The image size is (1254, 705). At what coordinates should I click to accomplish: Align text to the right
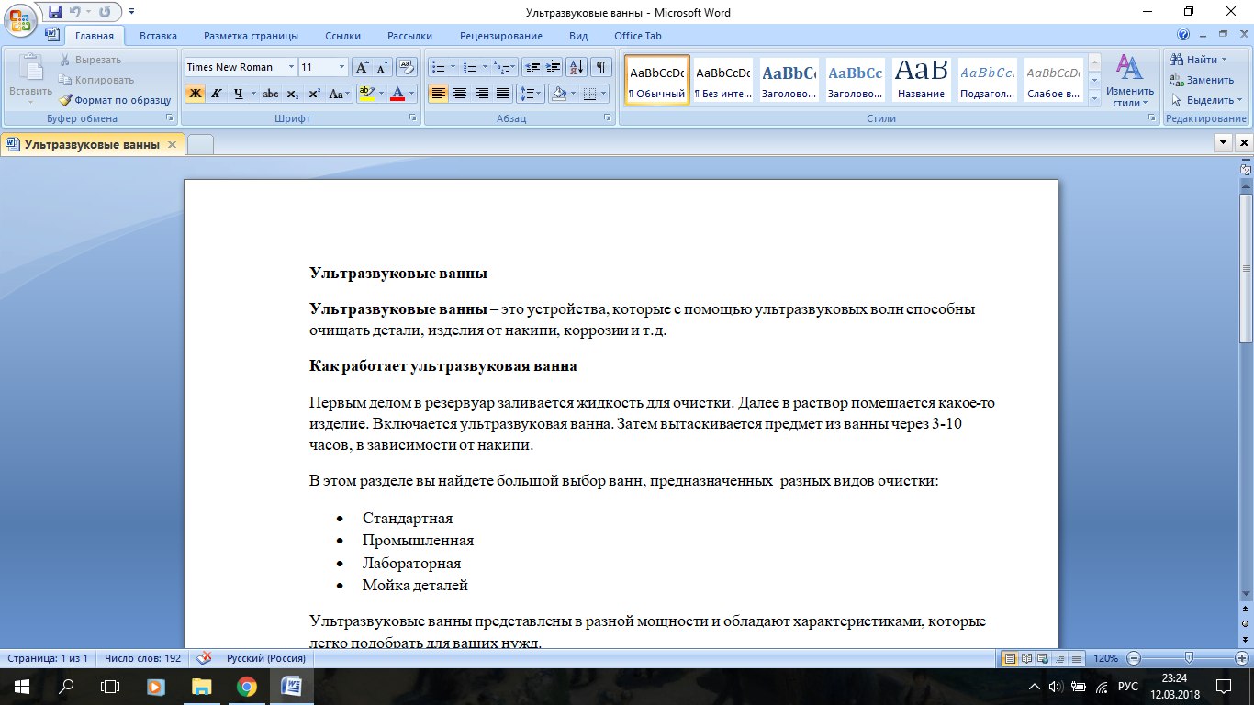tap(481, 94)
